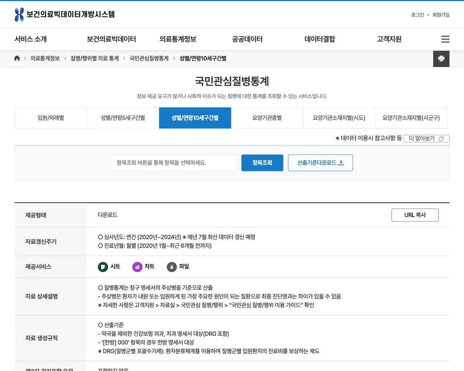Open 공공데이터 menu
464x371 pixels.
tap(247, 39)
